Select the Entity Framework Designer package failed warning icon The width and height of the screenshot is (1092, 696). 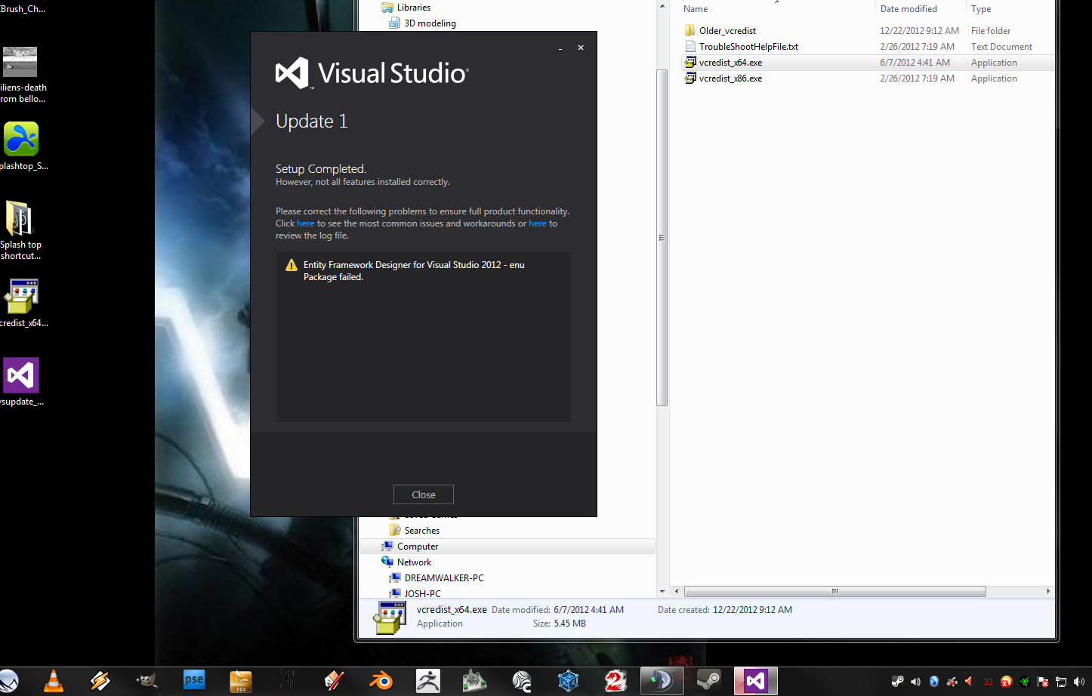292,265
